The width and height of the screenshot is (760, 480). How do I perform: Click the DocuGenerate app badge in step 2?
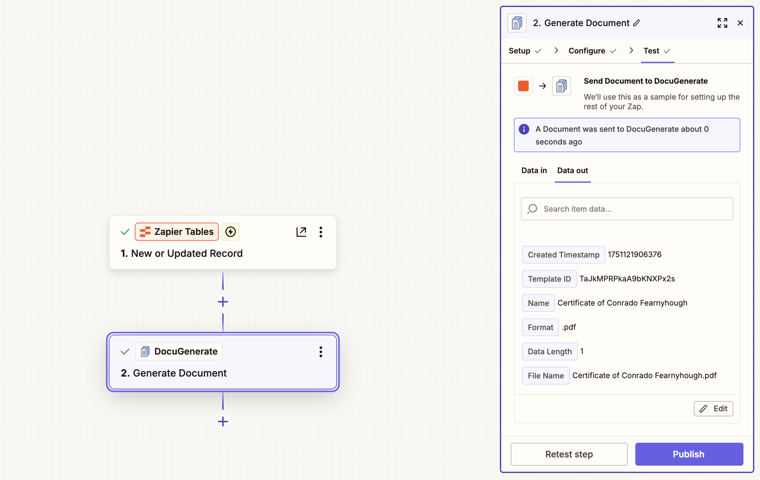click(x=179, y=351)
